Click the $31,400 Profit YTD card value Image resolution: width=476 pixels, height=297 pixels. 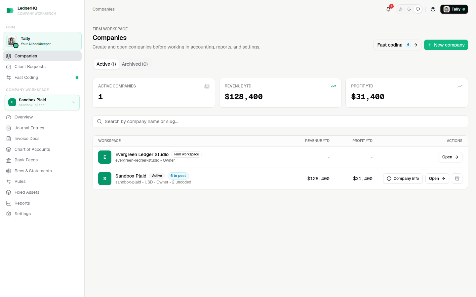(368, 97)
